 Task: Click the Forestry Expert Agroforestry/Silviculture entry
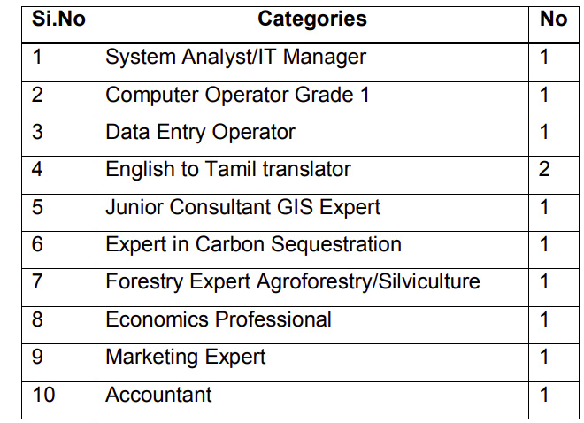point(293,281)
